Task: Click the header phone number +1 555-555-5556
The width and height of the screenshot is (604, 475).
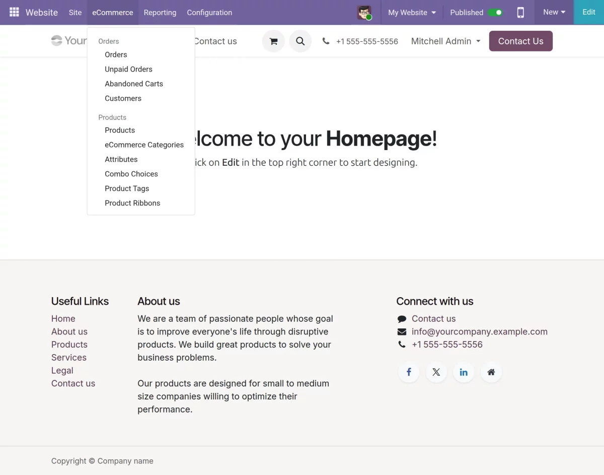Action: [367, 42]
